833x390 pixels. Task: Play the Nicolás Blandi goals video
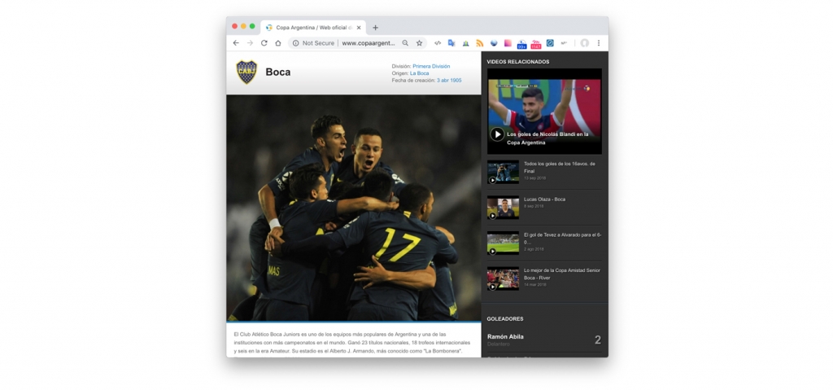pyautogui.click(x=497, y=134)
